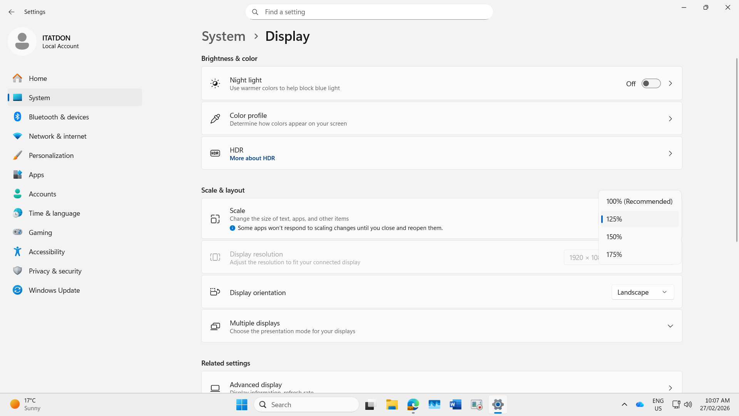Toggle the Night light switch
739x416 pixels.
[651, 84]
